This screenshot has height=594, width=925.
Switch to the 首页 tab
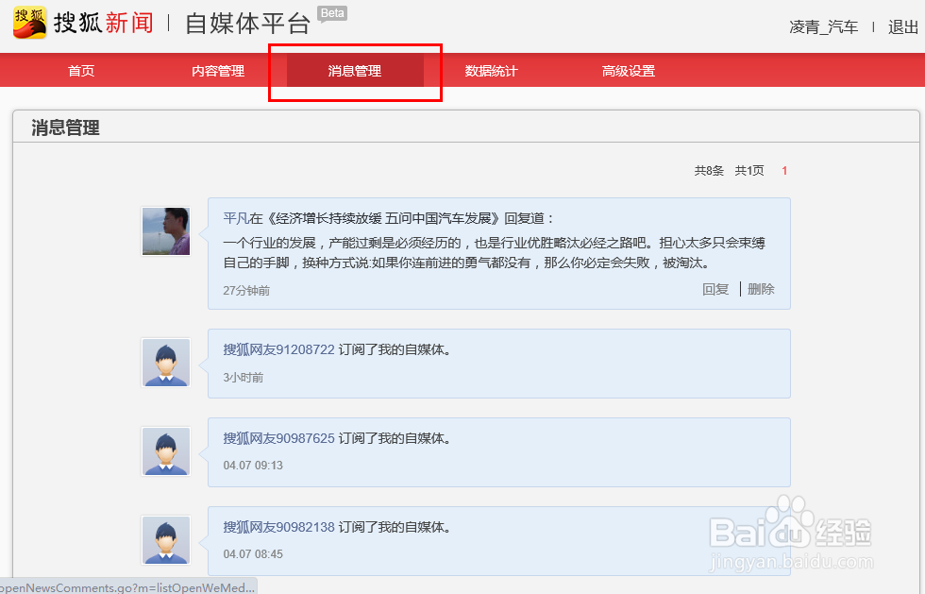[x=80, y=70]
